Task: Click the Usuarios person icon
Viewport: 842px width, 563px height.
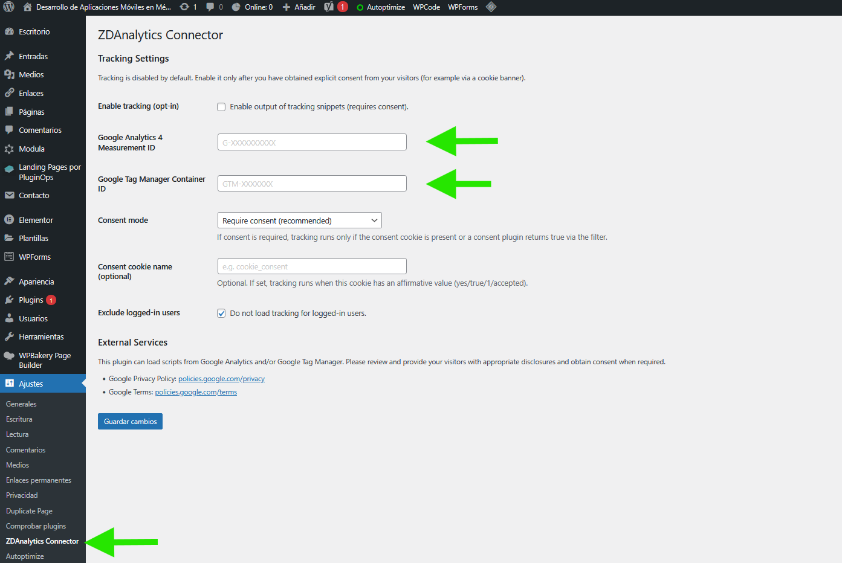Action: coord(9,318)
